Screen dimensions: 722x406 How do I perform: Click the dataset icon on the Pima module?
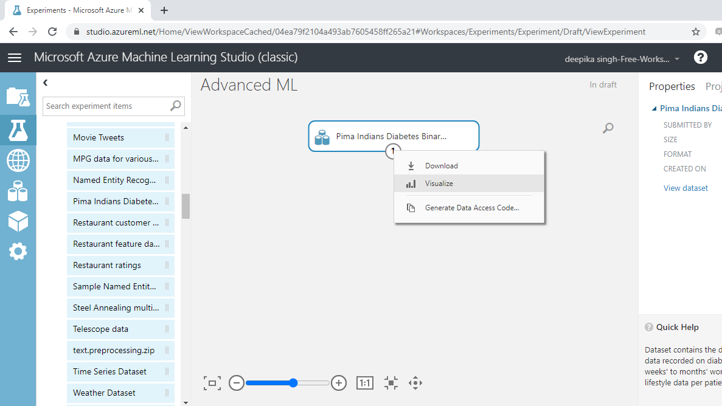pos(322,137)
